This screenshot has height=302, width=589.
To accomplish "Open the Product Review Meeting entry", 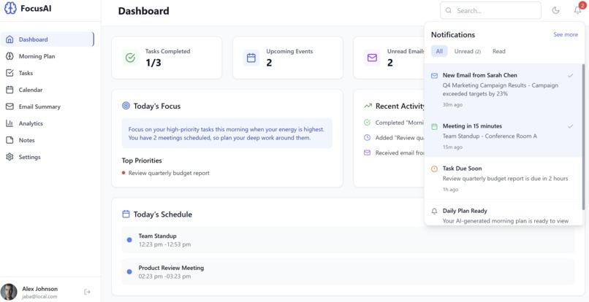I will [348, 271].
